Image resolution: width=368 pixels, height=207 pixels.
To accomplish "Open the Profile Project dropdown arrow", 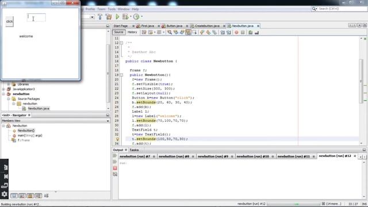I will (x=142, y=17).
